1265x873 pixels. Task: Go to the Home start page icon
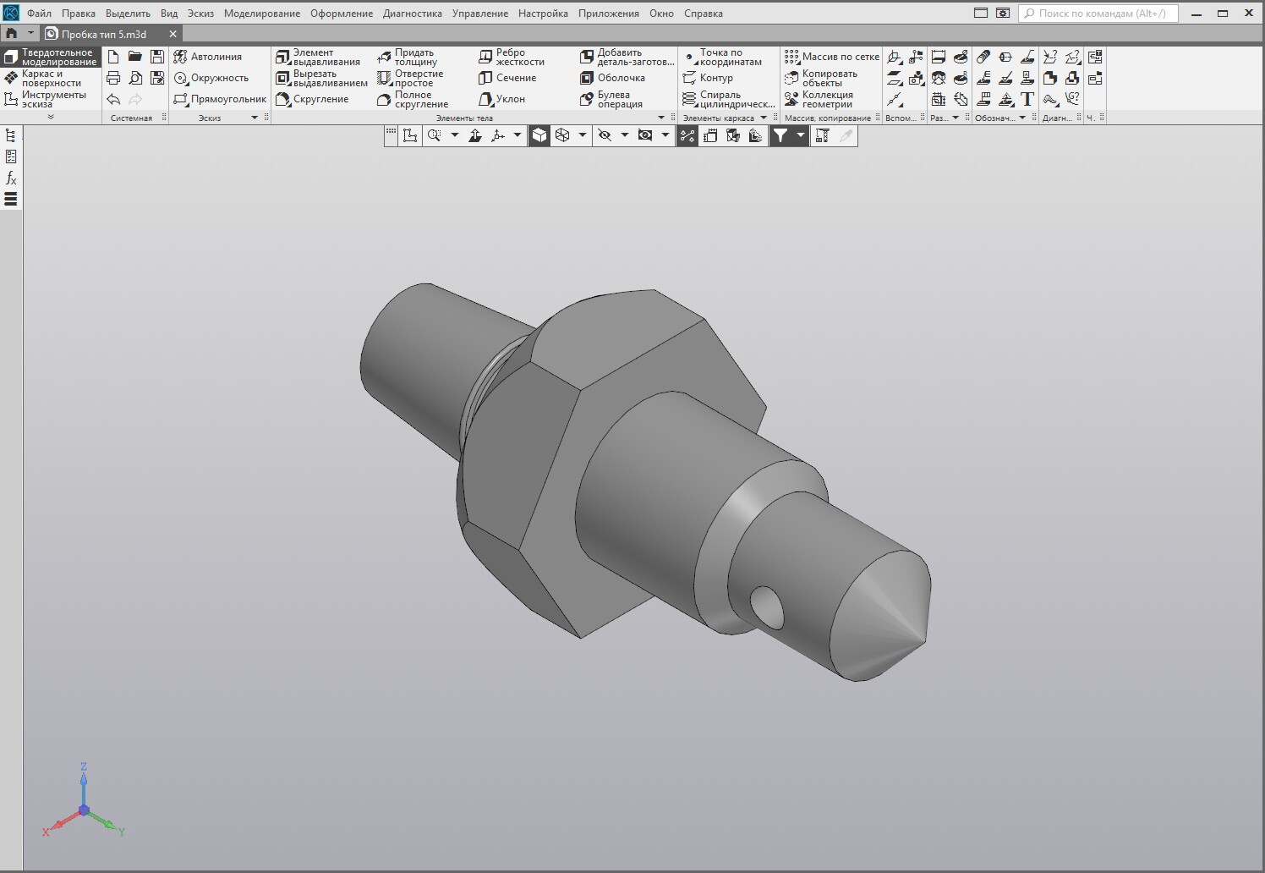click(x=12, y=34)
